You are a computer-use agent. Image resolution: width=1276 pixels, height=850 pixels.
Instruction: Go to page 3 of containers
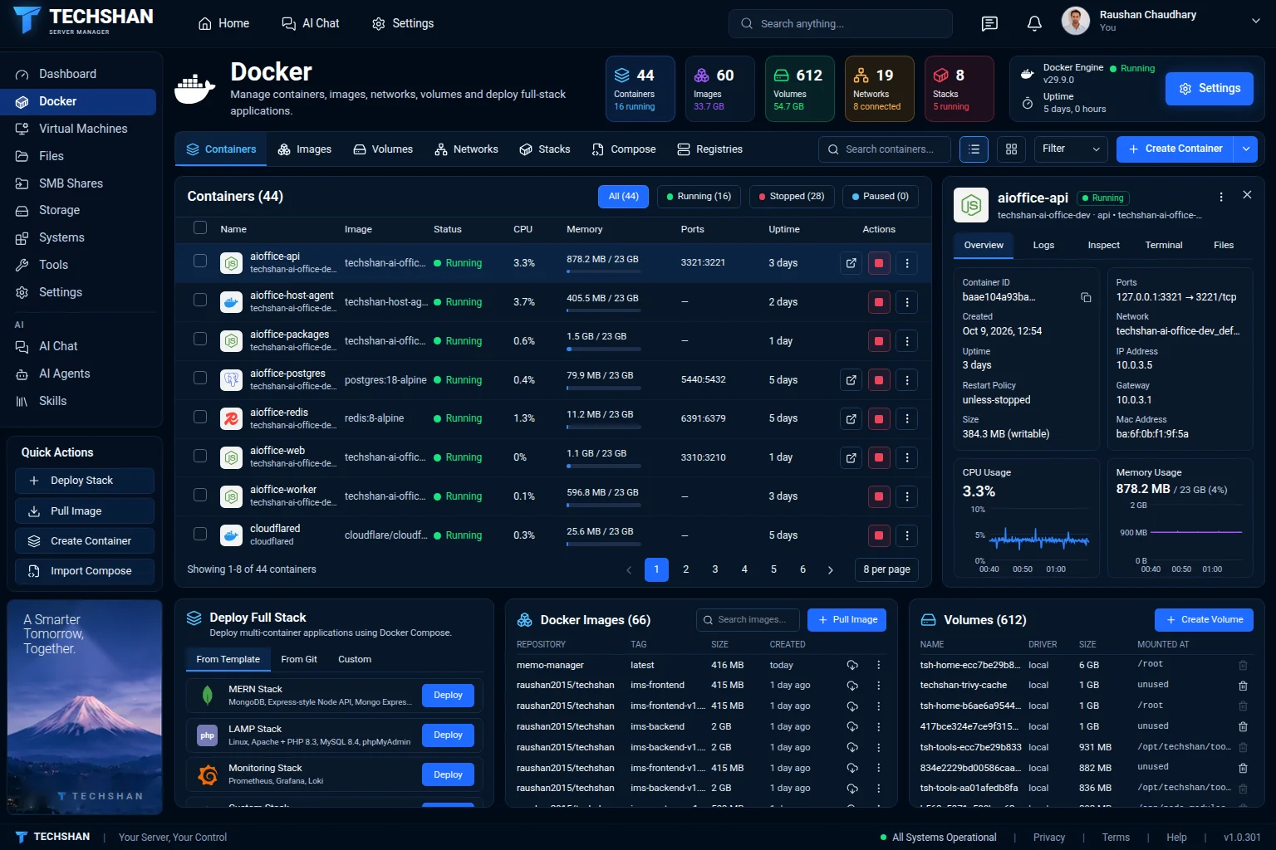coord(715,569)
